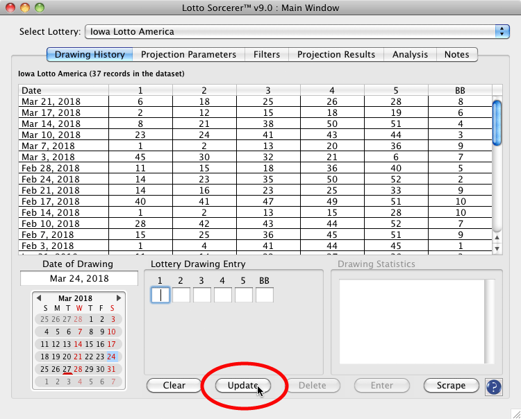
Task: Open the Filters tab
Action: [x=267, y=54]
